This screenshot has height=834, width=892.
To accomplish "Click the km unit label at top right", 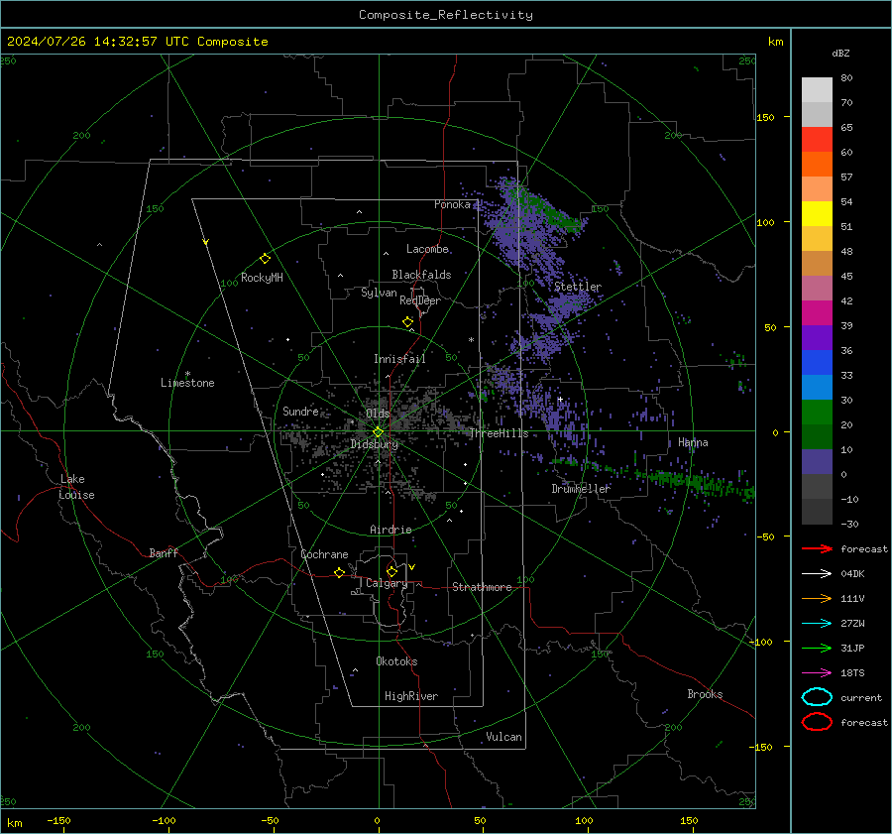I will click(x=776, y=42).
